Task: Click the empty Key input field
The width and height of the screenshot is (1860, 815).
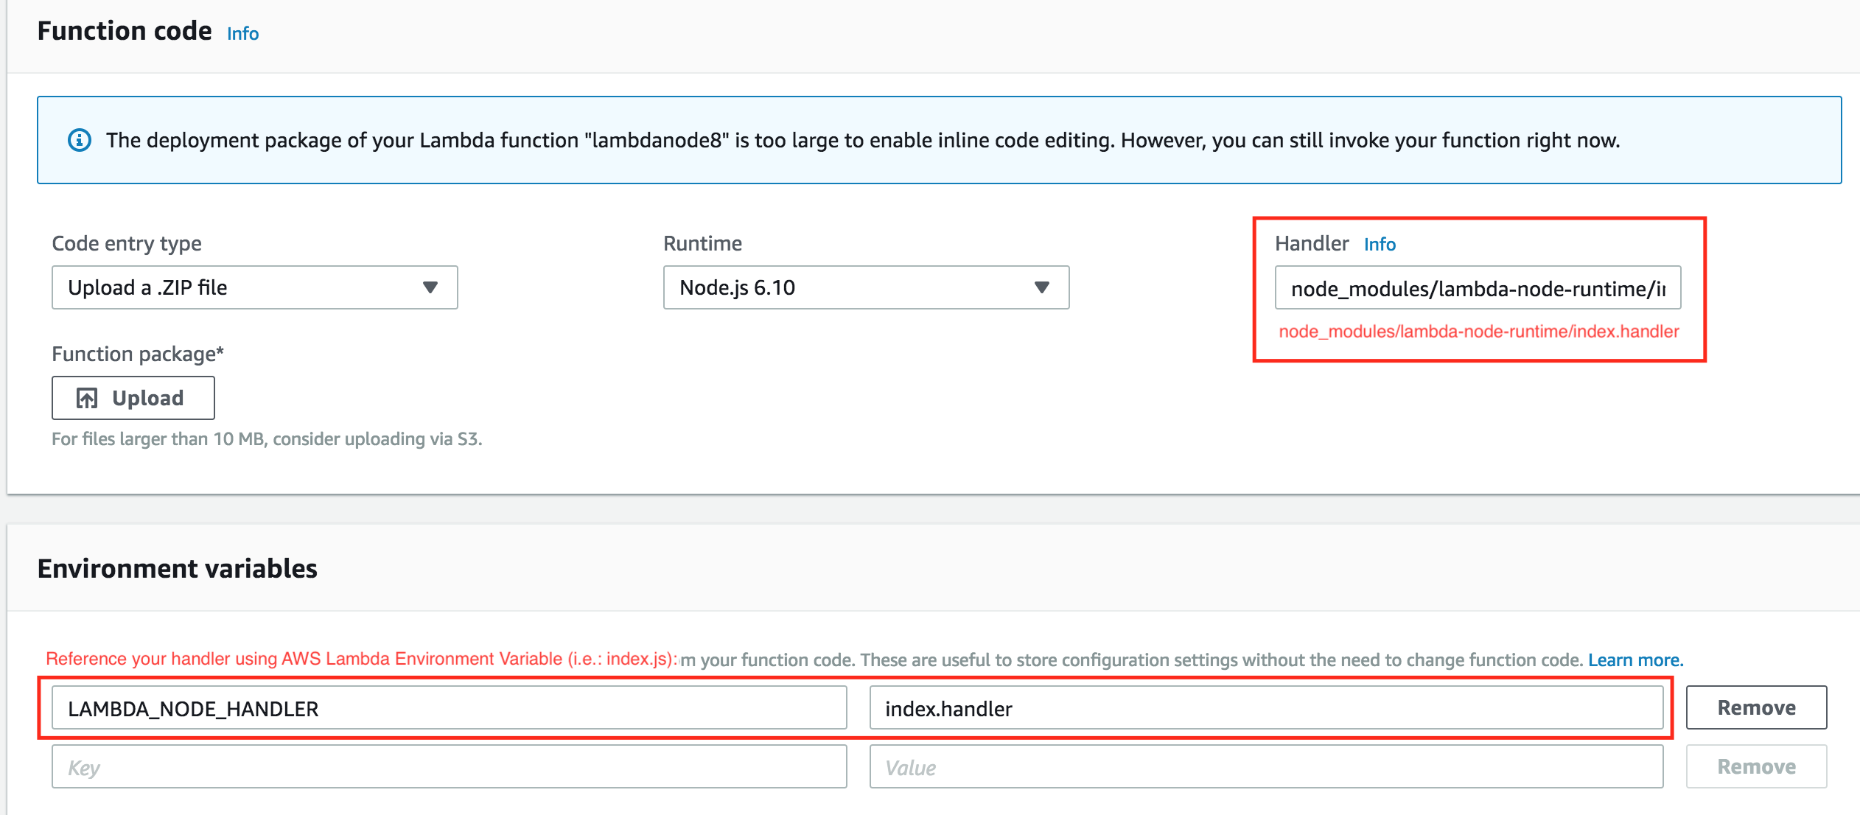Action: [x=449, y=767]
